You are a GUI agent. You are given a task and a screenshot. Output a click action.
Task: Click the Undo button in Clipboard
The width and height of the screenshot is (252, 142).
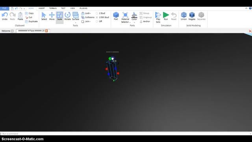pyautogui.click(x=5, y=16)
